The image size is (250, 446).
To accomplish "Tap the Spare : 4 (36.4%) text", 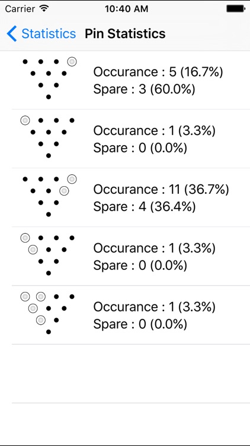I will 145,207.
